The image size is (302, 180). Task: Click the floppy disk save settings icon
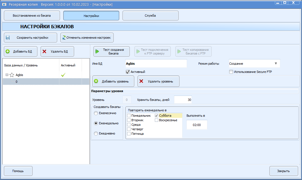coord(8,38)
